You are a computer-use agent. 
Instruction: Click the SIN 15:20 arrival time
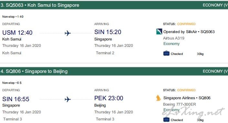point(108,32)
